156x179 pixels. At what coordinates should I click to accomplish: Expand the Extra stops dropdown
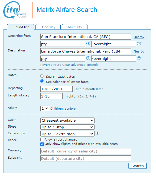coord(67,134)
